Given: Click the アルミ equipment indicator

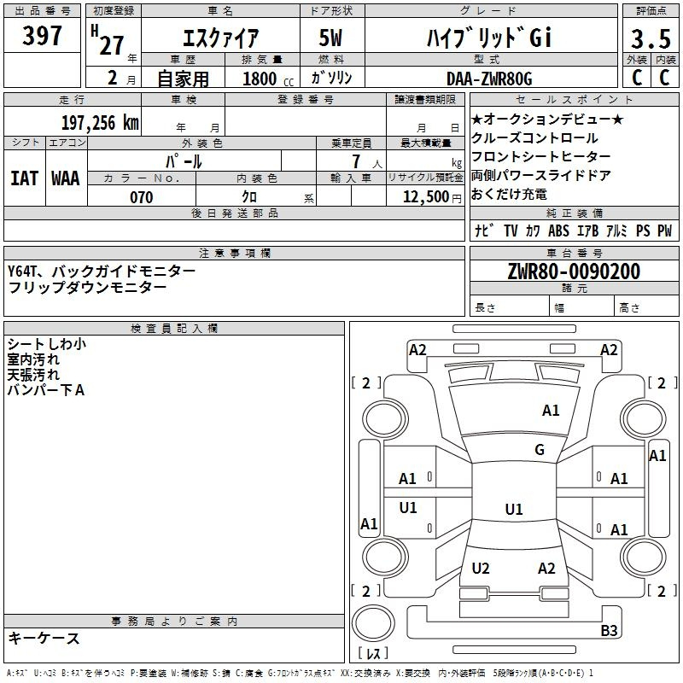Looking at the screenshot, I should (616, 231).
